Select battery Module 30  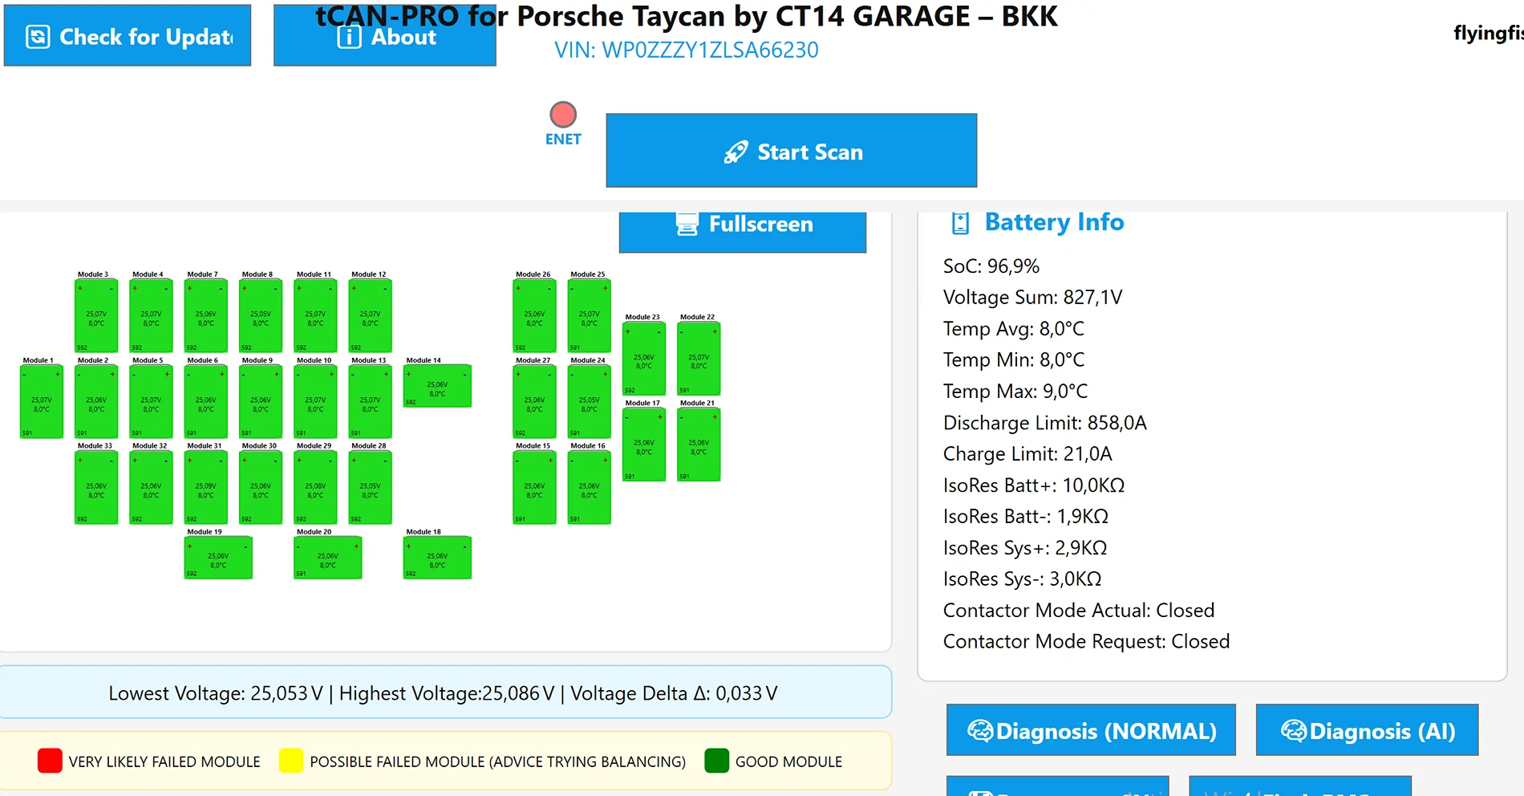tap(261, 487)
